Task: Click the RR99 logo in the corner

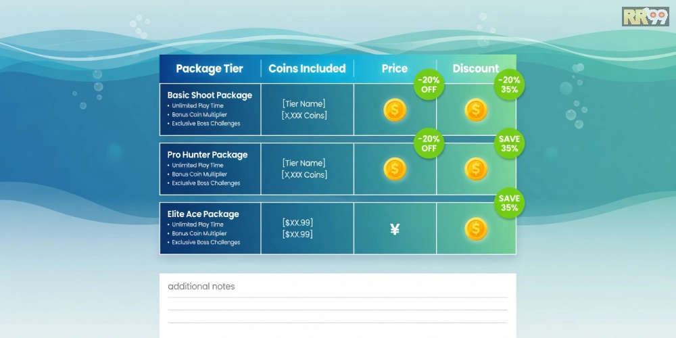Action: click(645, 16)
